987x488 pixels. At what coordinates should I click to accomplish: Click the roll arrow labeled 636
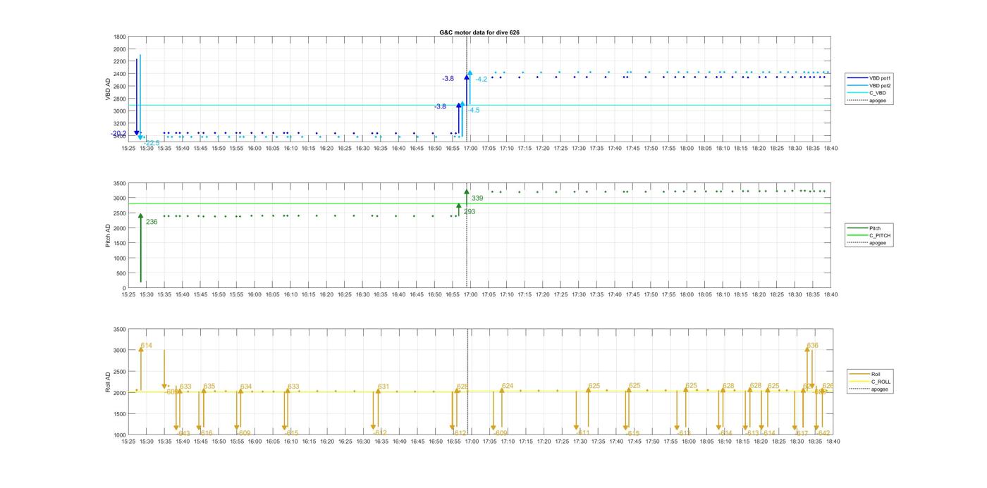click(807, 368)
